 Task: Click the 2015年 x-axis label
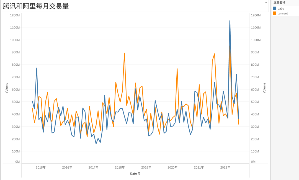(41, 168)
